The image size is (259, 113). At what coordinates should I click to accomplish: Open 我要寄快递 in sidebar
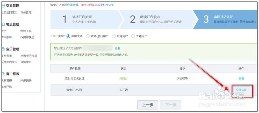(x=27, y=37)
